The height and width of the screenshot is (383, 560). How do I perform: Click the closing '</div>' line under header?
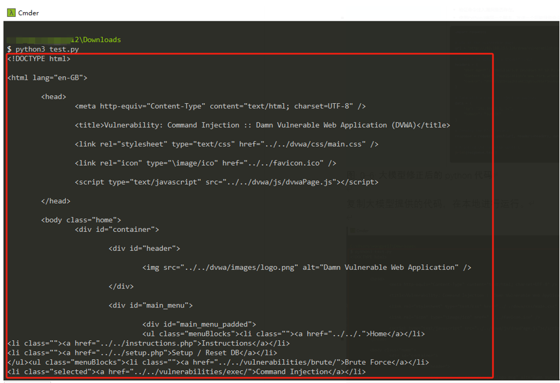click(121, 286)
